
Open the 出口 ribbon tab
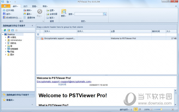[25, 6]
